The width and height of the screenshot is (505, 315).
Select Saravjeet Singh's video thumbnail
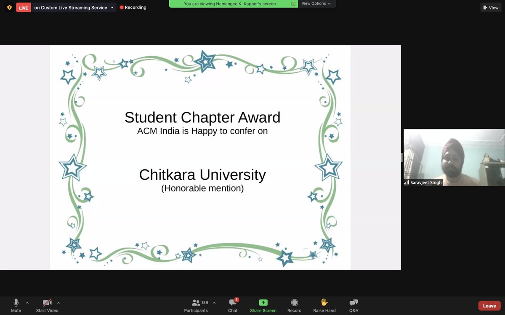(x=454, y=157)
